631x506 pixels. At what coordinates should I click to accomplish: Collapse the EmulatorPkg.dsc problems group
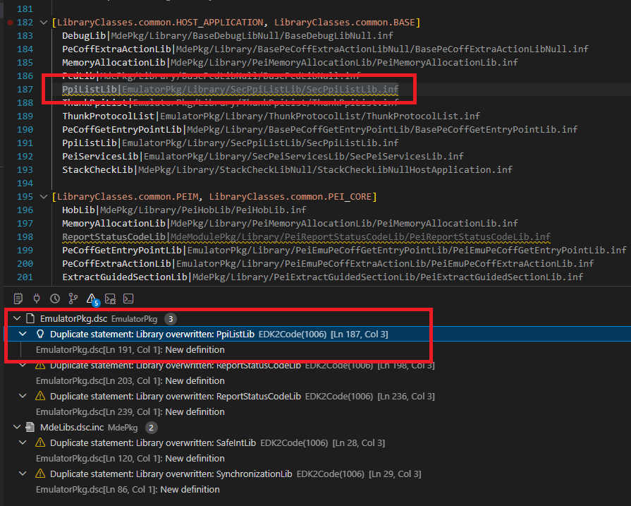coord(17,318)
